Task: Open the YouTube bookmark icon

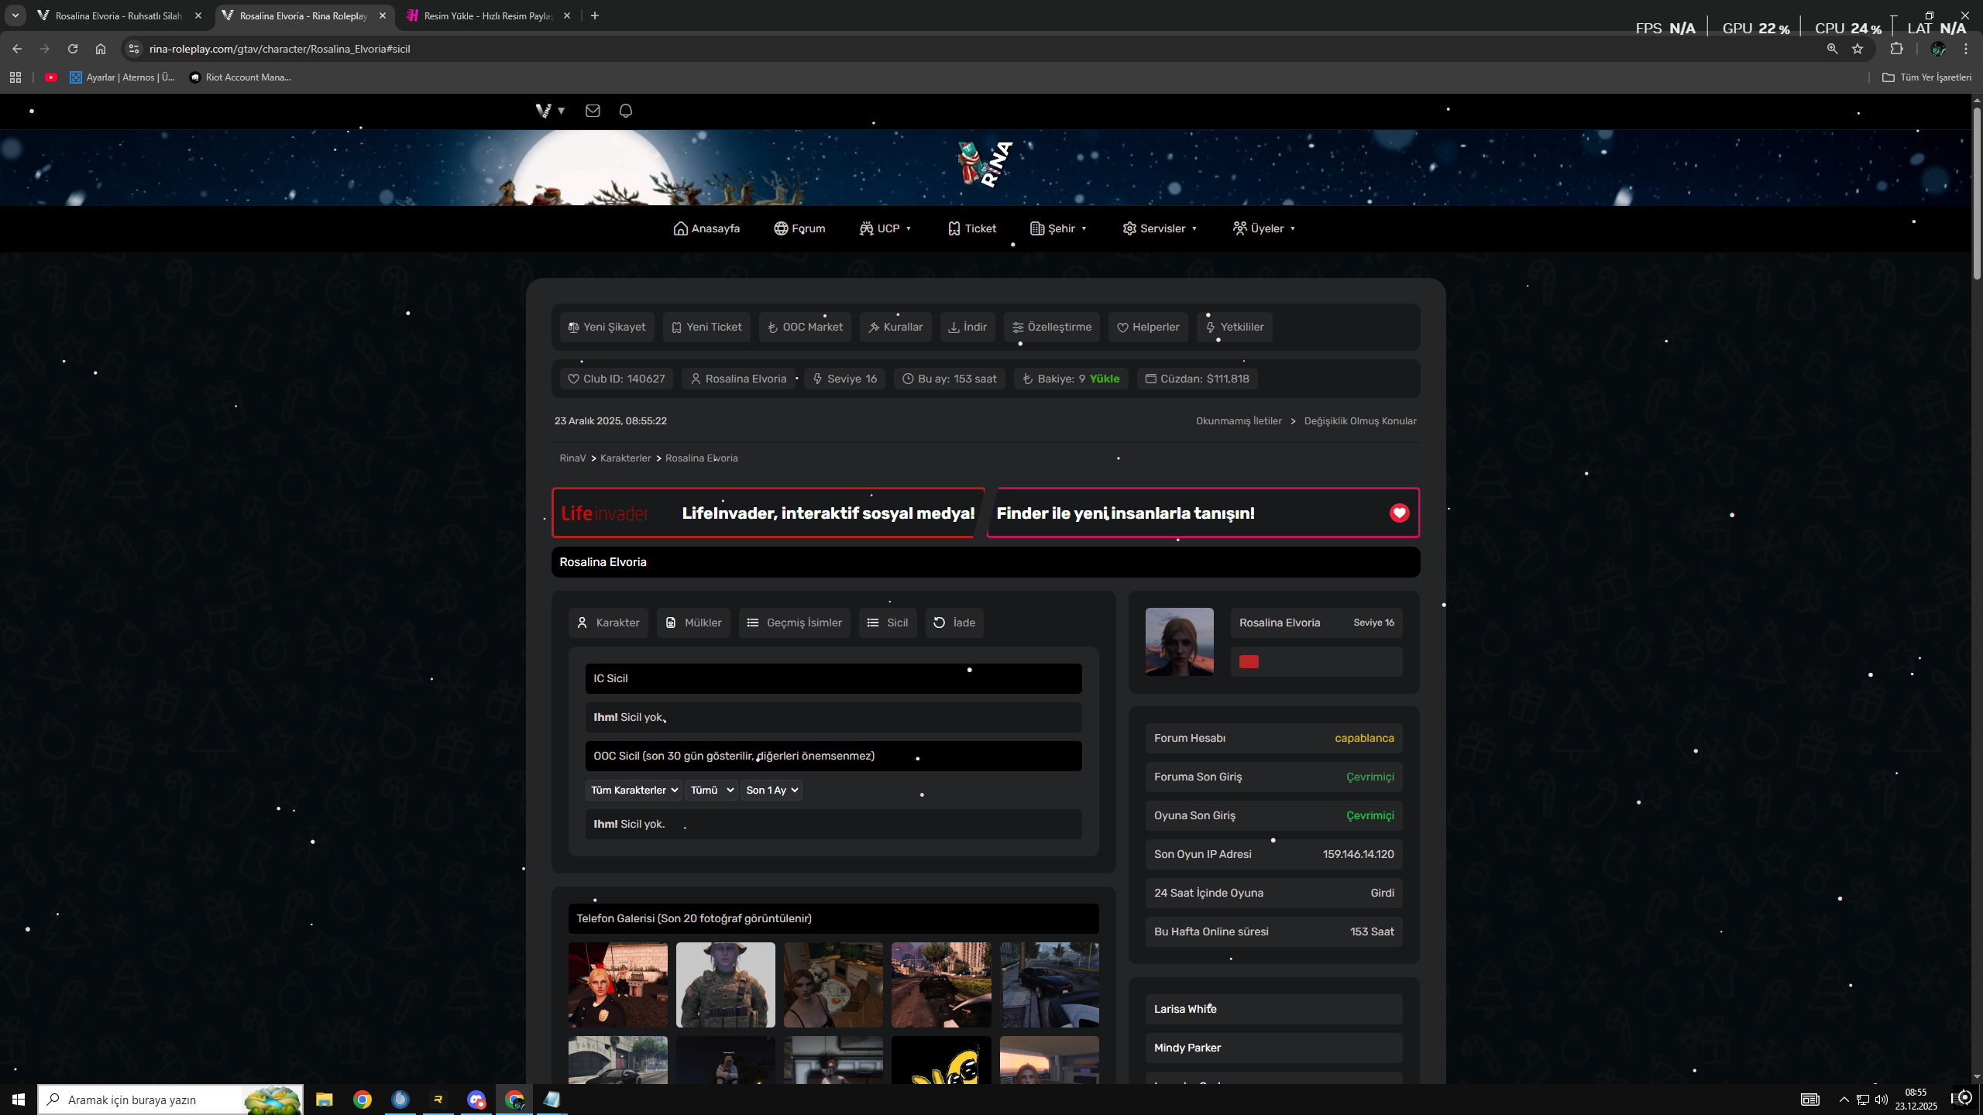Action: point(51,77)
